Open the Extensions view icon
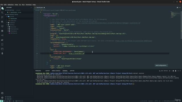Image resolution: width=182 pixels, height=102 pixels. pos(2,31)
